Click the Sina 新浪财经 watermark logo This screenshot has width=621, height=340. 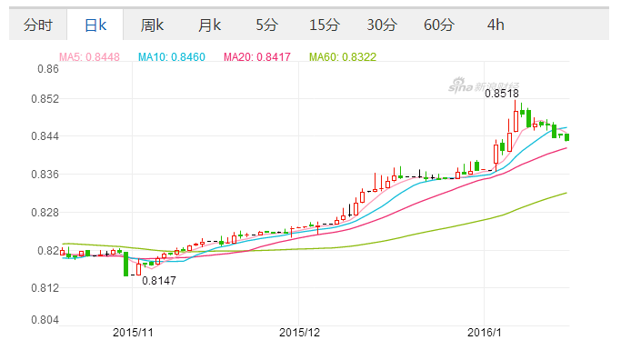[483, 85]
